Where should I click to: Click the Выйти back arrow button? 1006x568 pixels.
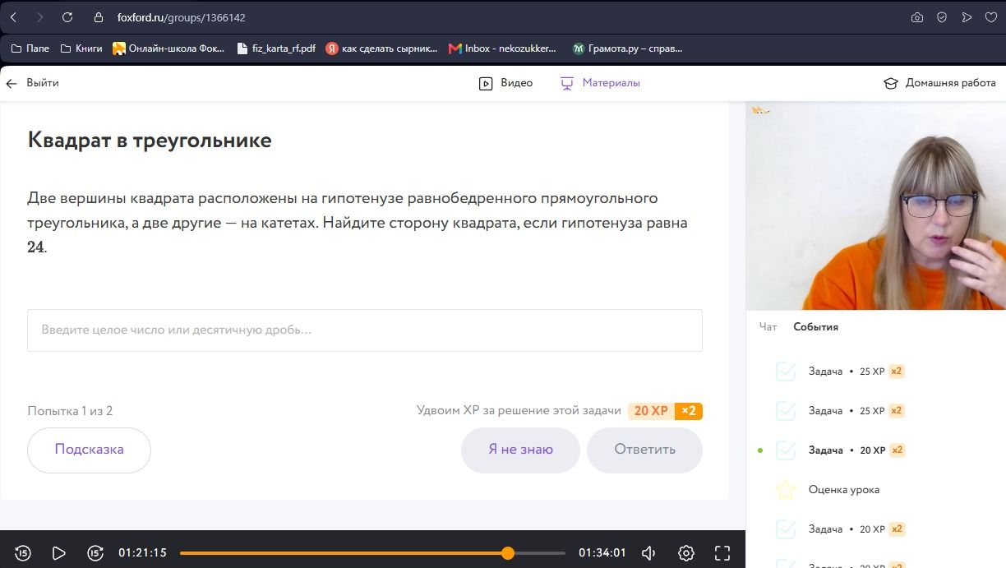pos(33,83)
